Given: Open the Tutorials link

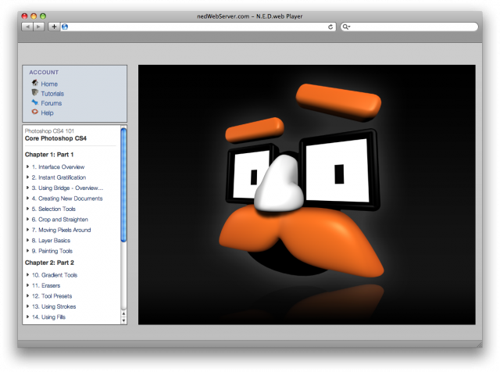Looking at the screenshot, I should (52, 94).
